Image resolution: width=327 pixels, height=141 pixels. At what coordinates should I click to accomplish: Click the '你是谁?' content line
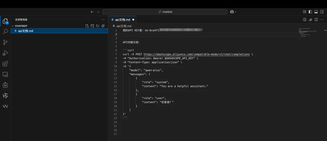(158, 102)
